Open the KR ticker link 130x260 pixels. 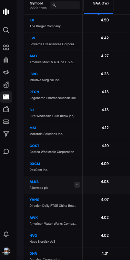point(32,20)
